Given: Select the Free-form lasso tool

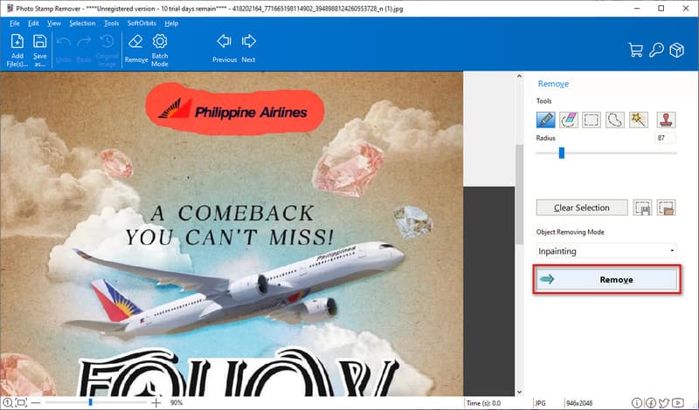Looking at the screenshot, I should 615,120.
